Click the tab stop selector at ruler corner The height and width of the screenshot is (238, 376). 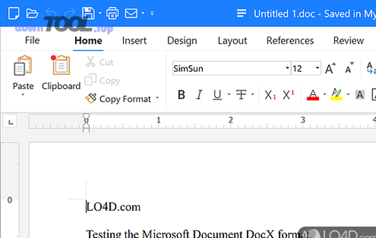pyautogui.click(x=10, y=121)
